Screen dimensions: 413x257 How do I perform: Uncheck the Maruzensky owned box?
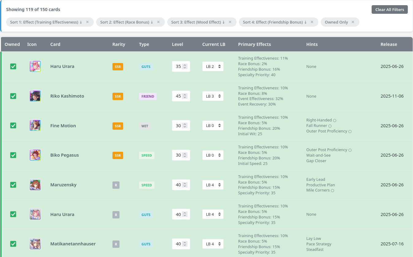pyautogui.click(x=13, y=185)
